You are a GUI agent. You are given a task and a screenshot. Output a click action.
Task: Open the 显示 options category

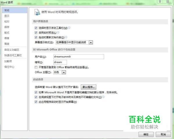[x=7, y=16]
